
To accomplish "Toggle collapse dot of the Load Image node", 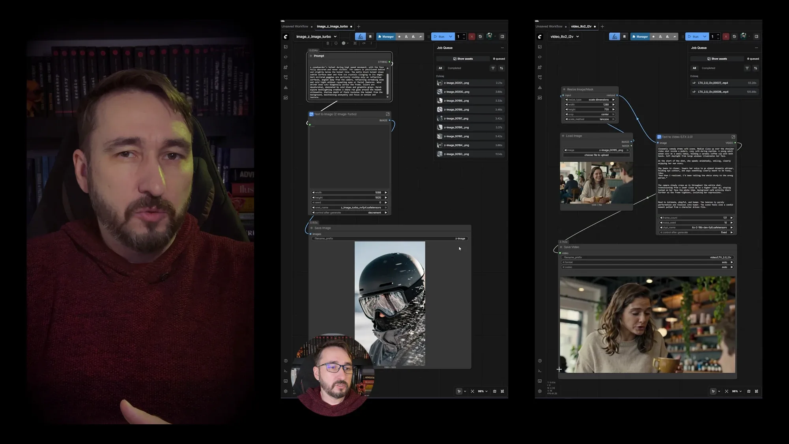I will [x=563, y=136].
